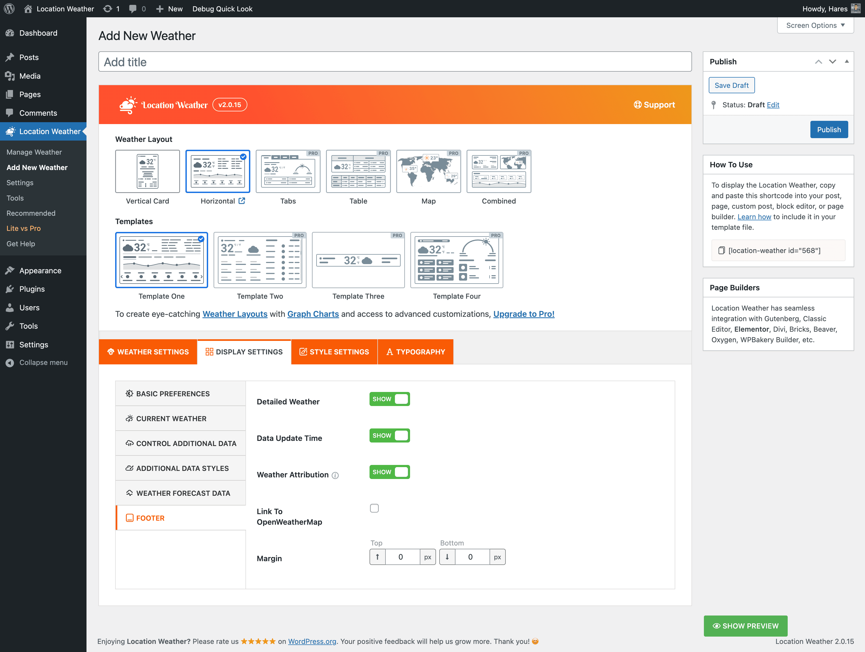Click the Add title input field

395,62
